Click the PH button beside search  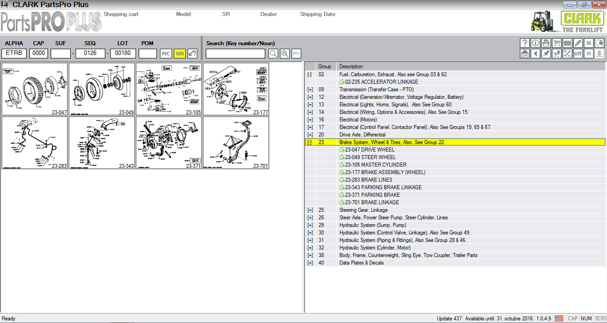296,53
